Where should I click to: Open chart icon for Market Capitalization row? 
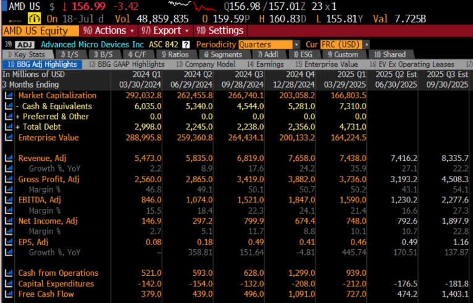pos(9,96)
